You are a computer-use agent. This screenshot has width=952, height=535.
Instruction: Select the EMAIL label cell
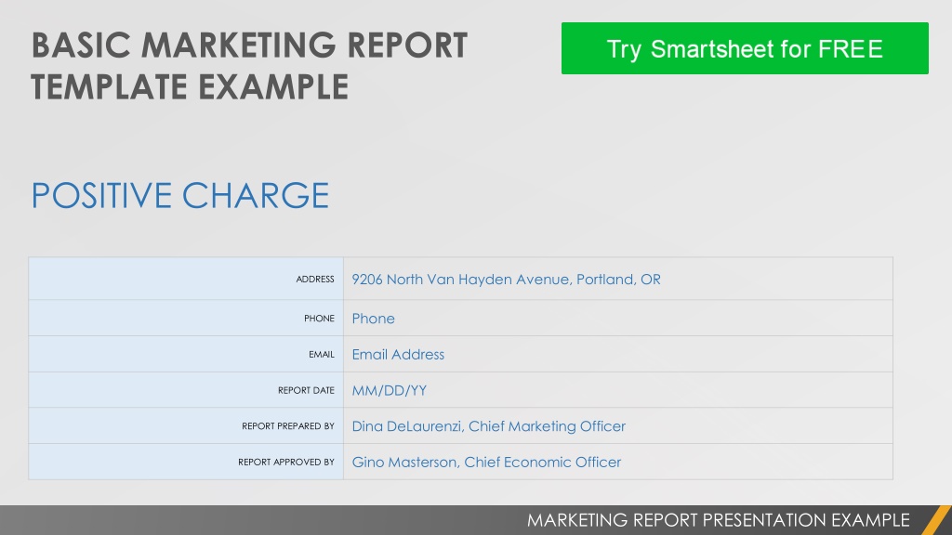[186, 354]
